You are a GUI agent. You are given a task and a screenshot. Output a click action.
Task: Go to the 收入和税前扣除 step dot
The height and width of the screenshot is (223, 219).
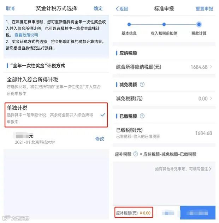coord(164,24)
